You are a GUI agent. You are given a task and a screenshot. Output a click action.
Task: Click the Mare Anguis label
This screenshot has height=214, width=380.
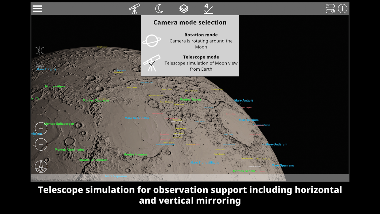(x=244, y=100)
